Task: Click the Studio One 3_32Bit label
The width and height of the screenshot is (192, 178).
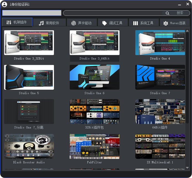Action: [x=29, y=59]
